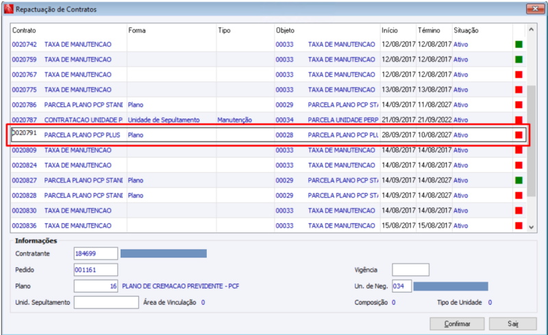Click green status square of contract 0020827
Image resolution: width=548 pixels, height=335 pixels.
[519, 180]
